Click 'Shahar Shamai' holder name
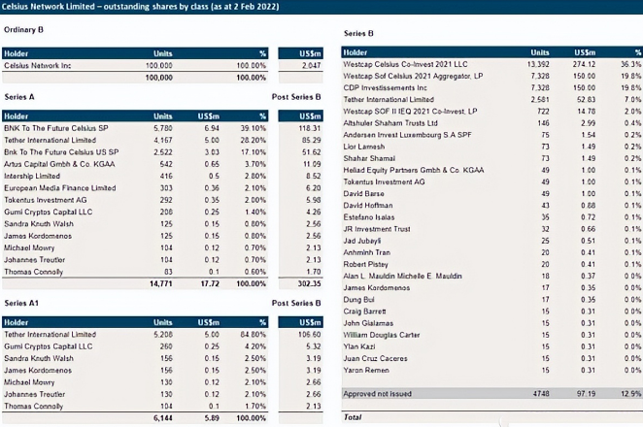Image resolution: width=643 pixels, height=427 pixels. 369,158
